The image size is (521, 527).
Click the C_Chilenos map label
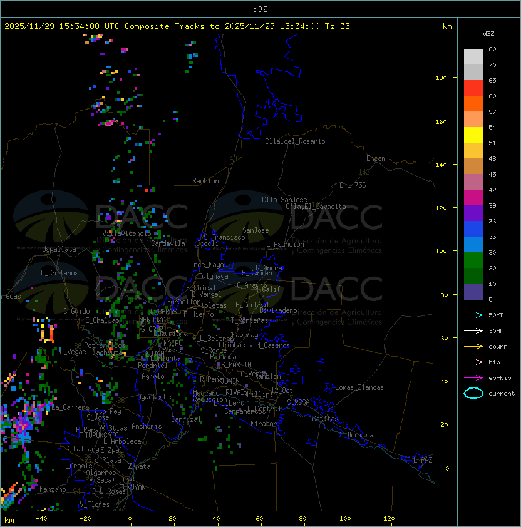[x=59, y=273]
